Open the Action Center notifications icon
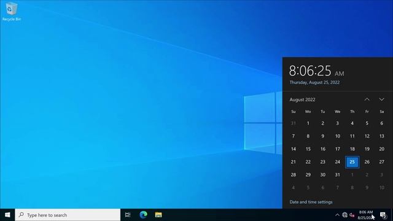The width and height of the screenshot is (393, 221). (x=383, y=215)
